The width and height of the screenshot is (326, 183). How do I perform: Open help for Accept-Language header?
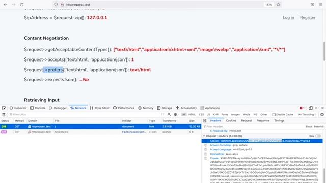point(206,149)
